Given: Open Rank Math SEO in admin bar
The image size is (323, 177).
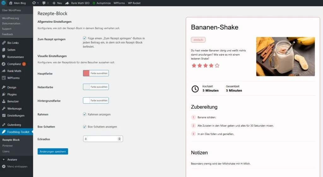Looking at the screenshot, I should click(x=77, y=3).
